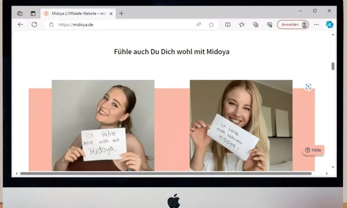347x208 pixels.
Task: Open the settings and more ellipsis menu
Action: 316,24
